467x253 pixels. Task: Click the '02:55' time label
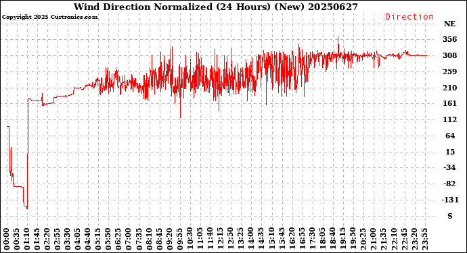point(58,239)
